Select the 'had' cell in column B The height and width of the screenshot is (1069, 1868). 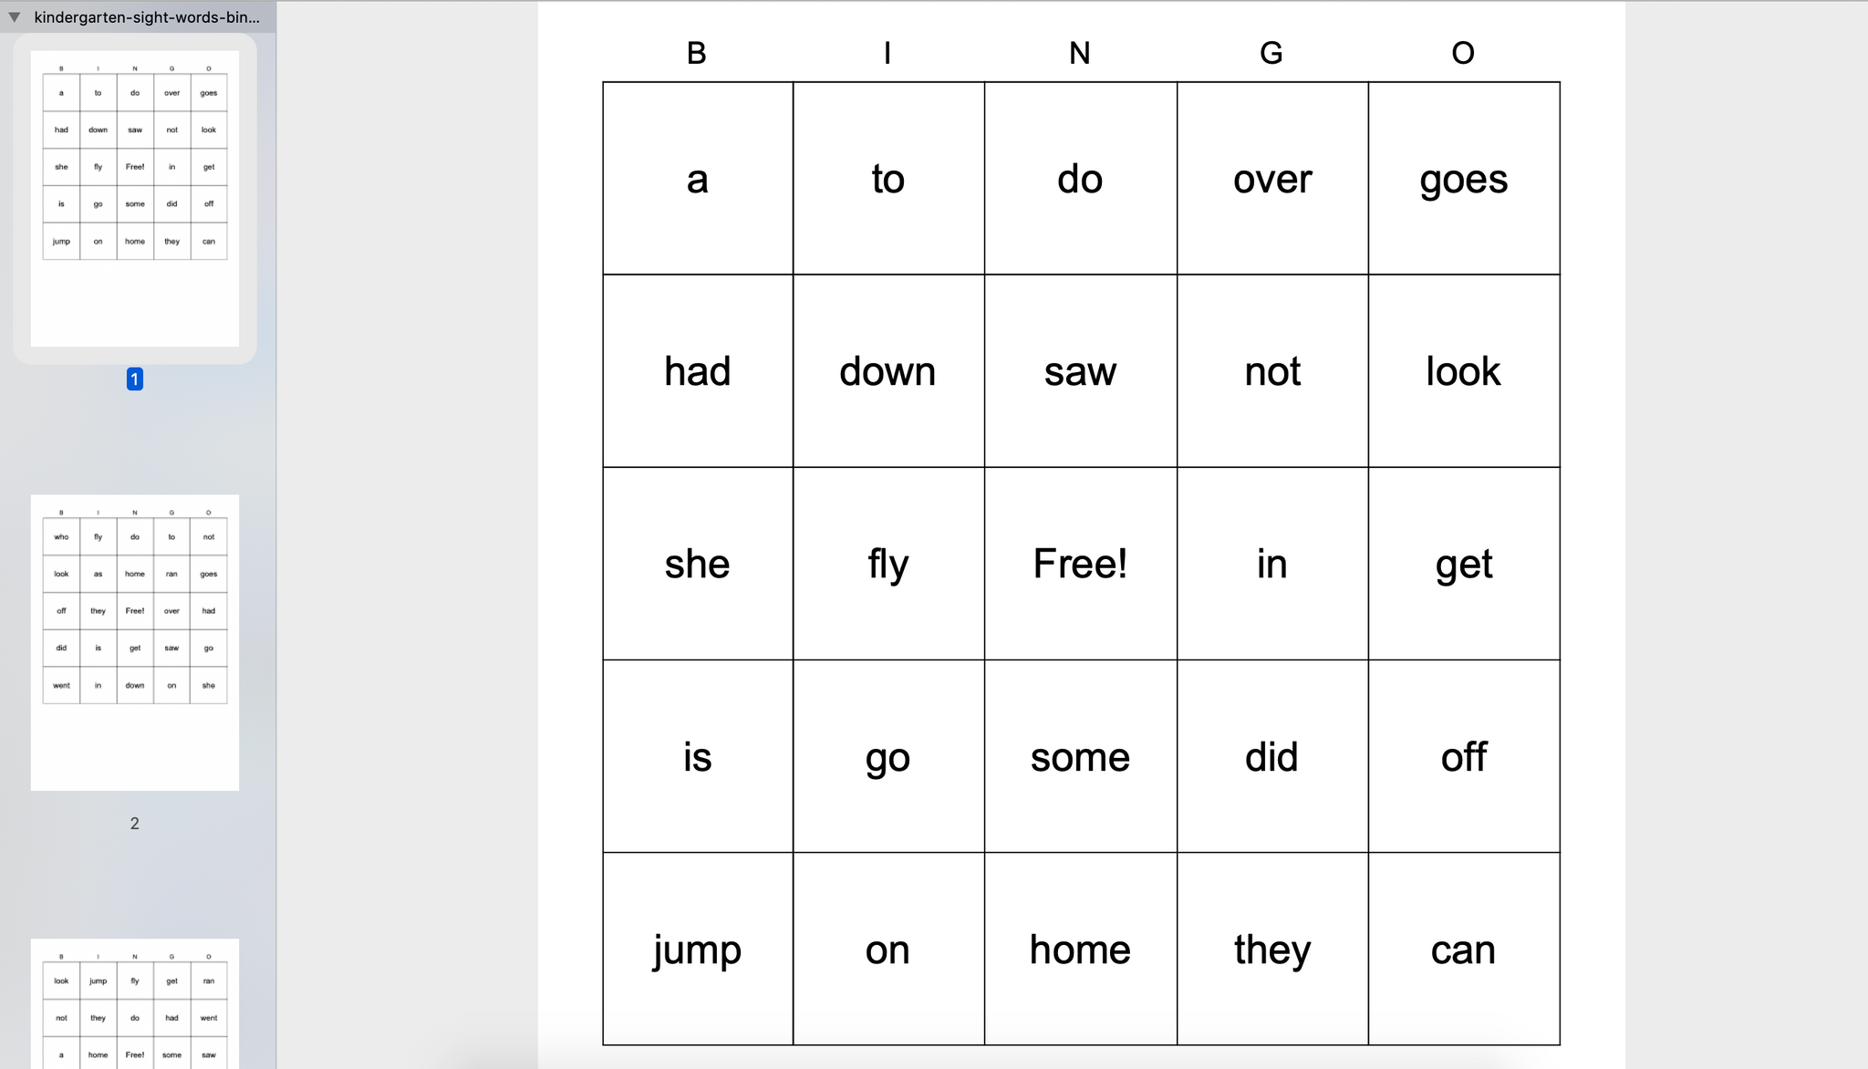click(696, 370)
